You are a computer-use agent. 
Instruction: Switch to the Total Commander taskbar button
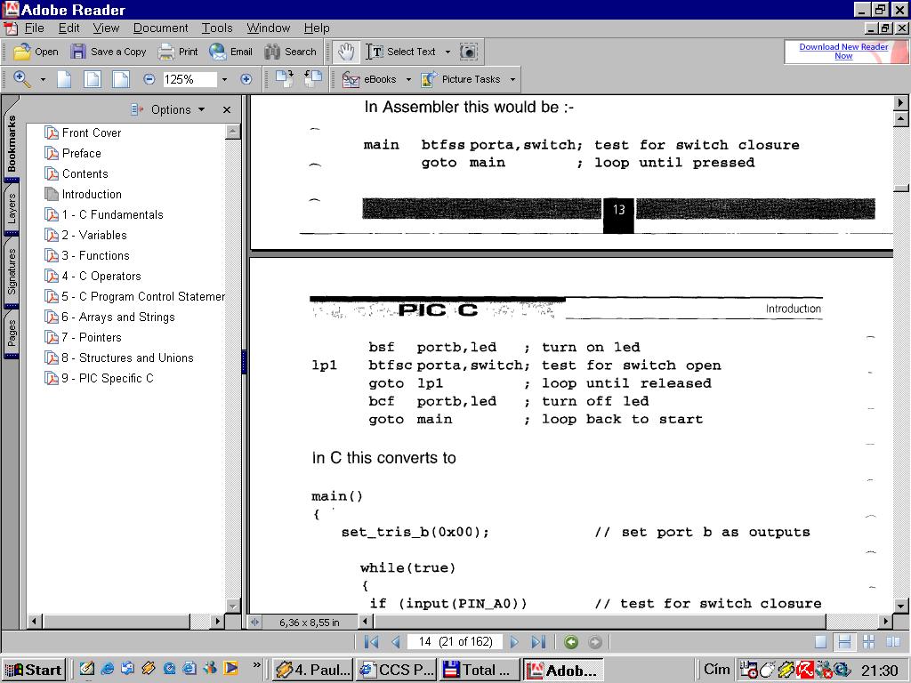pyautogui.click(x=479, y=670)
